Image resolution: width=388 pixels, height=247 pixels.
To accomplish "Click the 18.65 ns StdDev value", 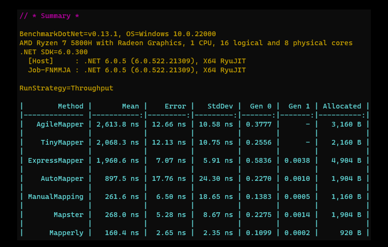I will tap(216, 197).
